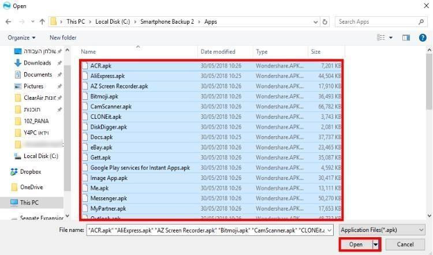
Task: Open recent locations dropdown arrow
Action: [x=32, y=21]
